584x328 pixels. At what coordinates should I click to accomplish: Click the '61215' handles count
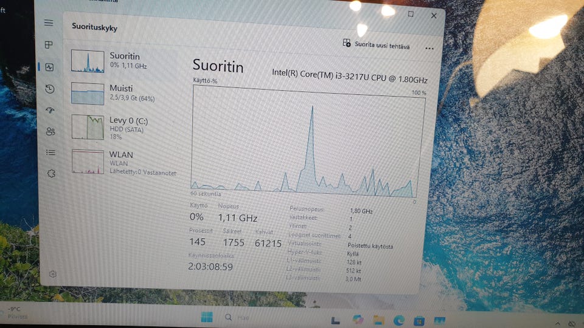click(268, 243)
